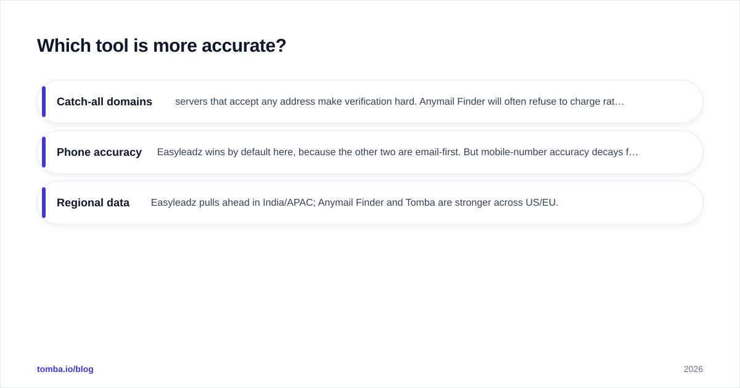Screen dimensions: 740x388
Task: Click the purple accent bar beside Phone accuracy
Action: tap(44, 152)
